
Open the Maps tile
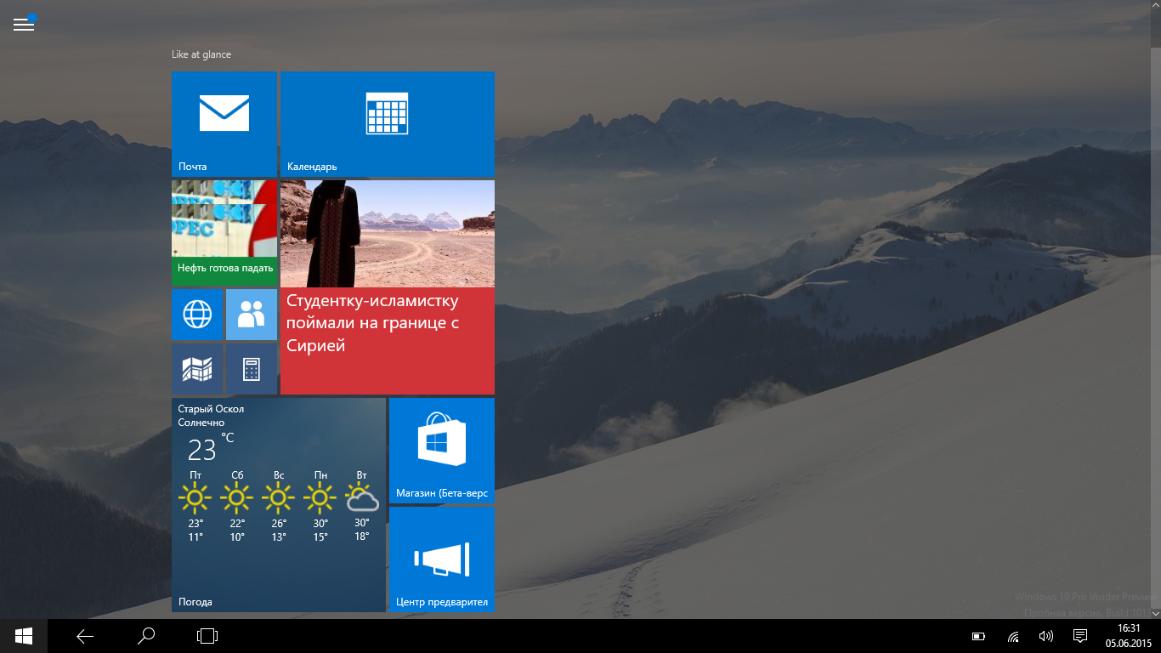[197, 369]
